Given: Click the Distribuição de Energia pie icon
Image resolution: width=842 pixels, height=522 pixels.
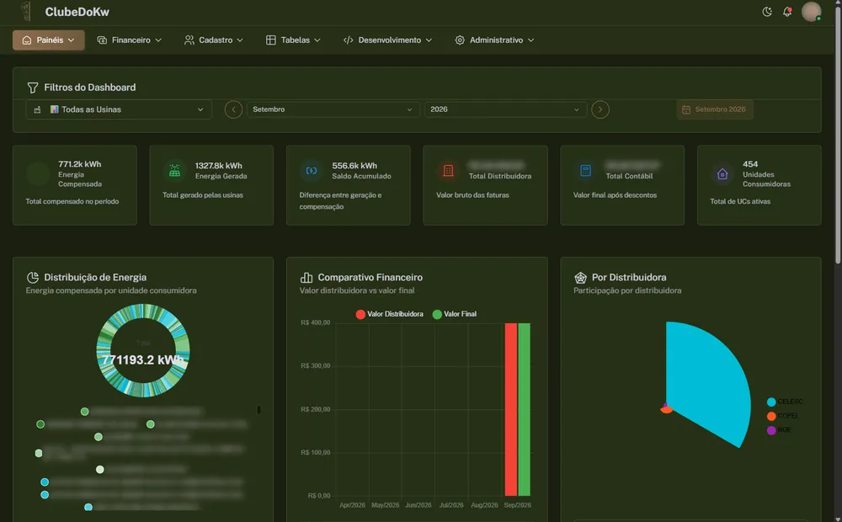Looking at the screenshot, I should (x=33, y=278).
